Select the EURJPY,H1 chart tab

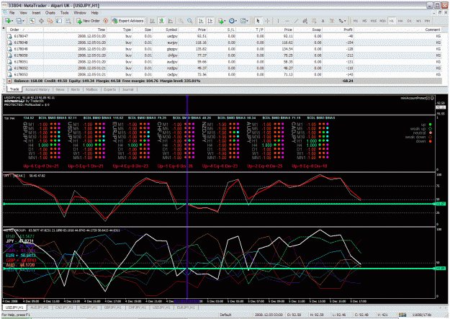186,307
